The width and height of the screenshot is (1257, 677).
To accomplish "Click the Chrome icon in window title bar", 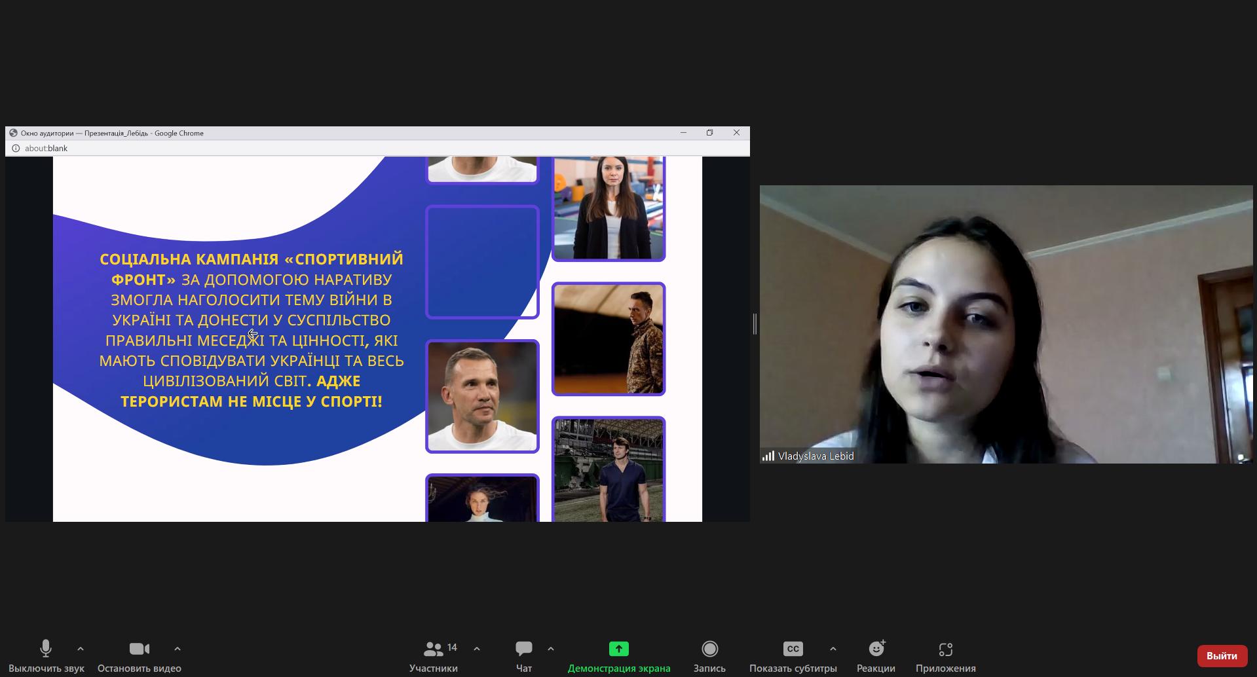I will 13,133.
